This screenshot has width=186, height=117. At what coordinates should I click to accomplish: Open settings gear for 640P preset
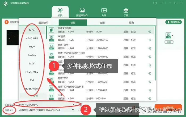pyautogui.click(x=150, y=99)
